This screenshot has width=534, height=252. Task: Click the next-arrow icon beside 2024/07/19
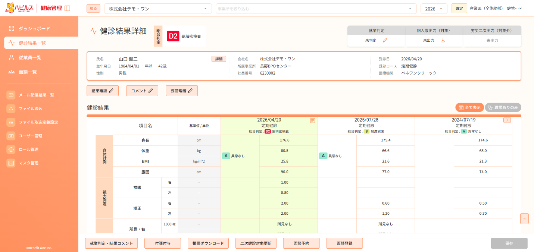(507, 120)
